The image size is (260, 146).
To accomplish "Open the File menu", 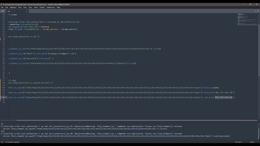I will point(2,7).
